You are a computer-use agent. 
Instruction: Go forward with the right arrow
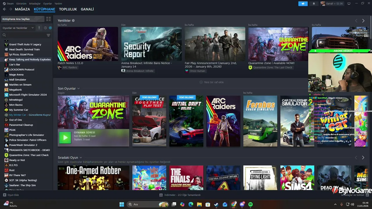tap(10, 9)
